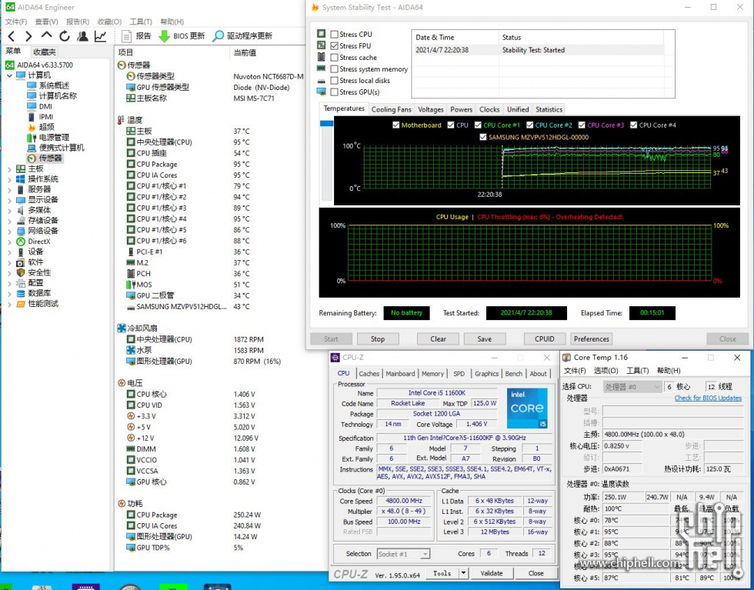
Task: Open the user icon in AIDA64 toolbar
Action: (x=83, y=36)
